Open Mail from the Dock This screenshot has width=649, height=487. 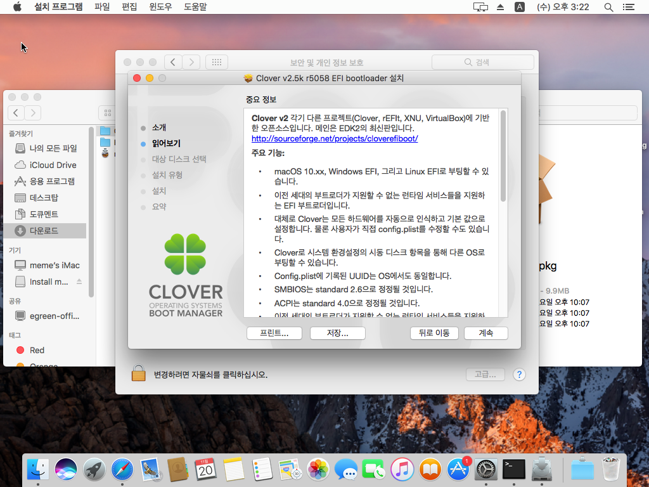pos(150,470)
